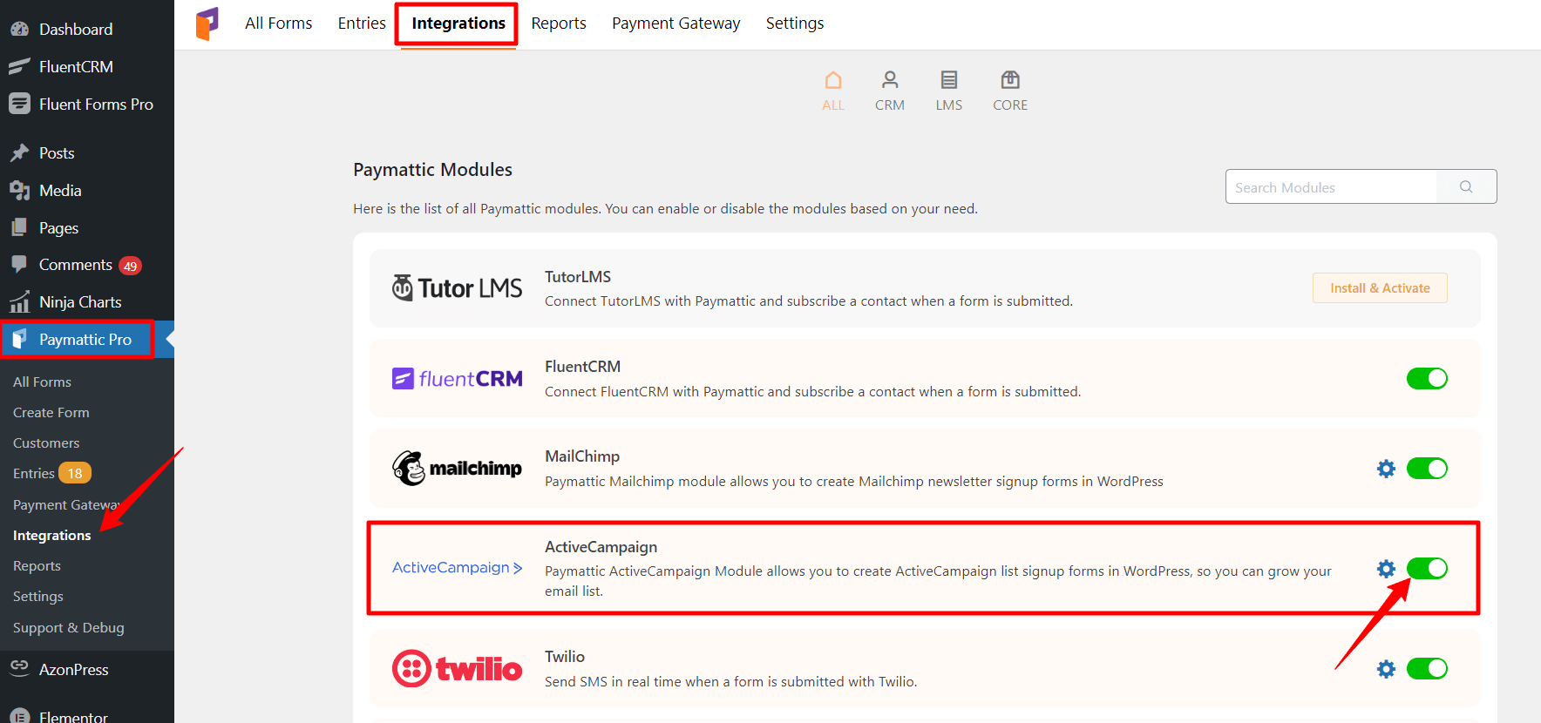
Task: Open Payment Gateway in sidebar submenu
Action: click(x=67, y=504)
